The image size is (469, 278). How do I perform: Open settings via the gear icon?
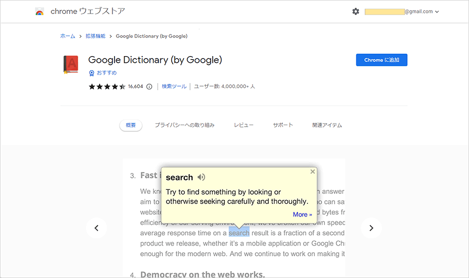tap(356, 12)
